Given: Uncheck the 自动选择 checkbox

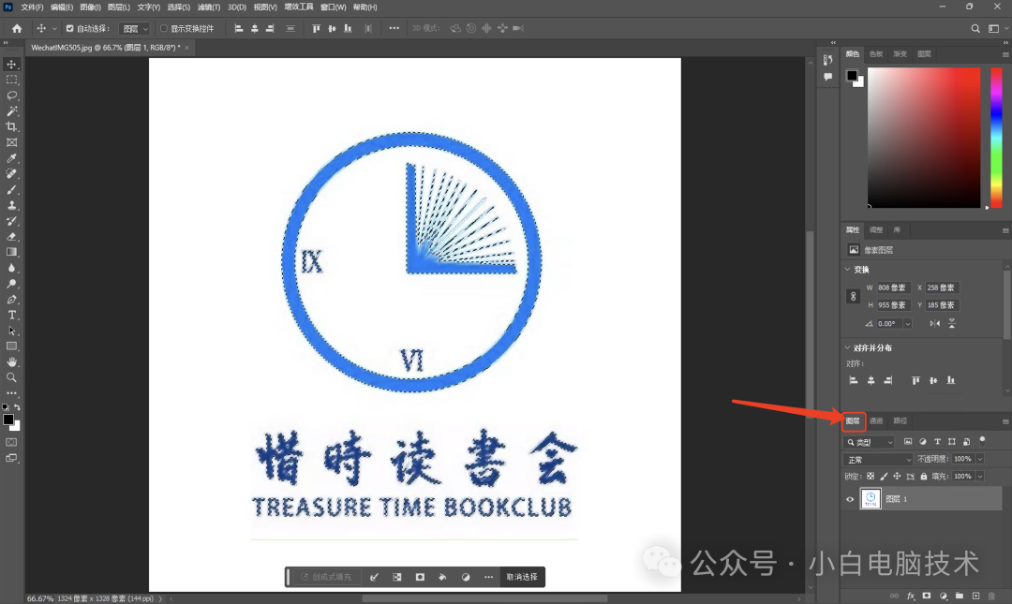Looking at the screenshot, I should [69, 28].
